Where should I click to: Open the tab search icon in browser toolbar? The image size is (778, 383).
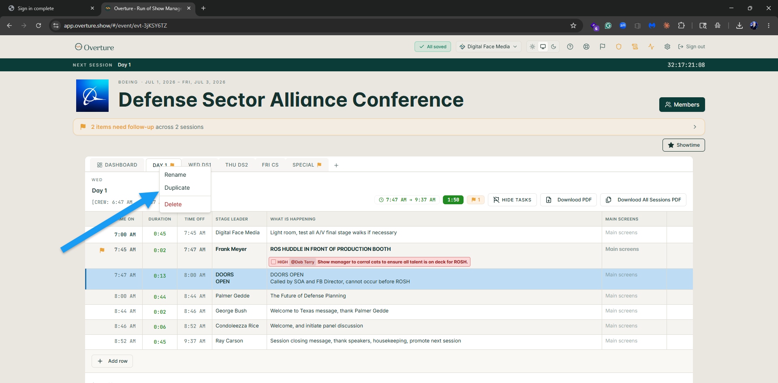pos(703,26)
